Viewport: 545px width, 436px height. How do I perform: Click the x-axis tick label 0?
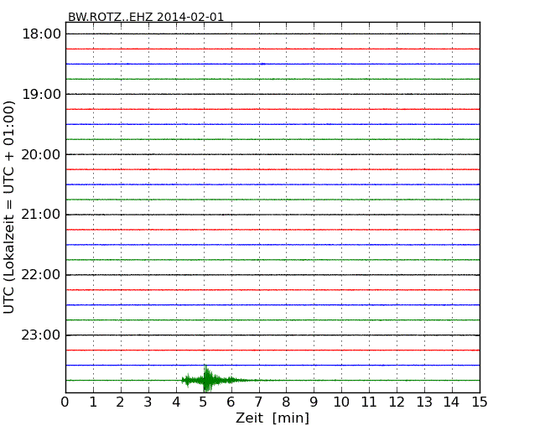65,402
